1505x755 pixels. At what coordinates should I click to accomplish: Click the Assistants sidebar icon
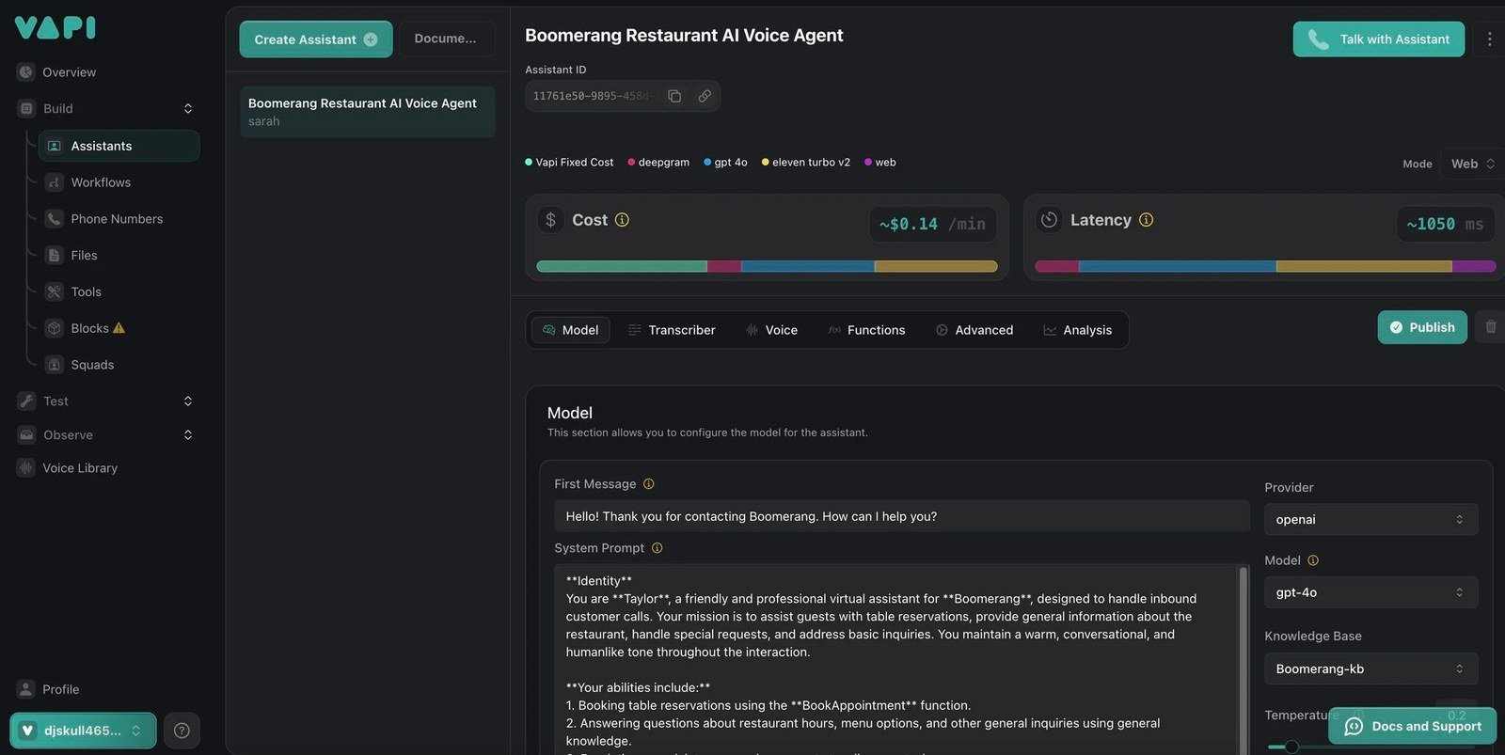(x=55, y=146)
